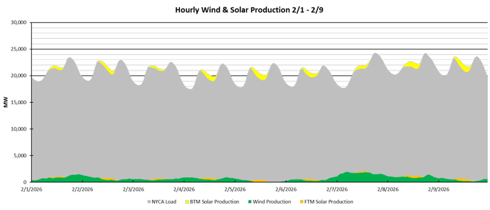Viewport: 490px width, 210px height.
Task: Select the Wind Production legend label
Action: coord(273,201)
